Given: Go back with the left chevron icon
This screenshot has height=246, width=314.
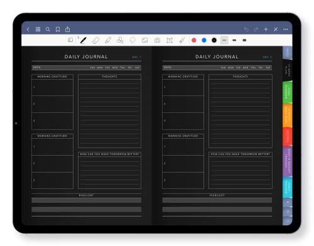Looking at the screenshot, I should point(28,29).
